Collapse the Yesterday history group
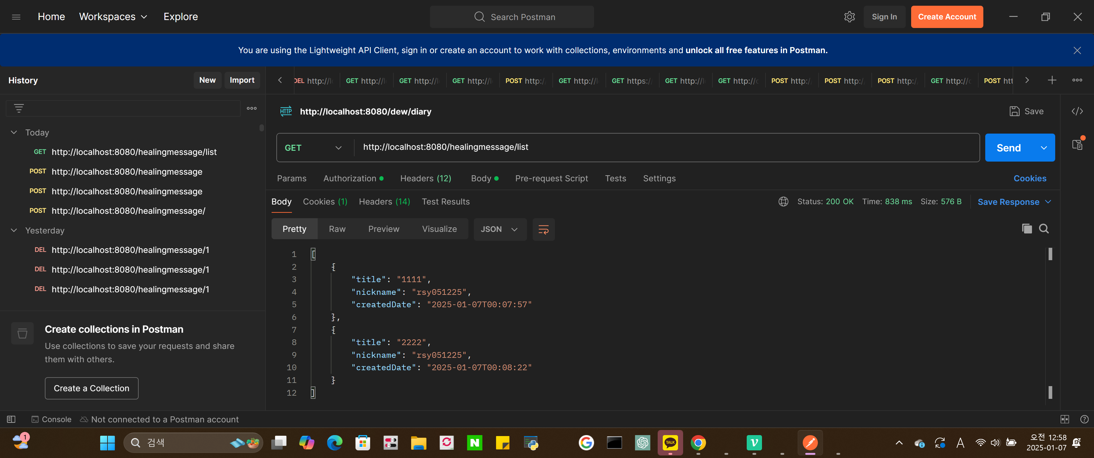 tap(14, 231)
